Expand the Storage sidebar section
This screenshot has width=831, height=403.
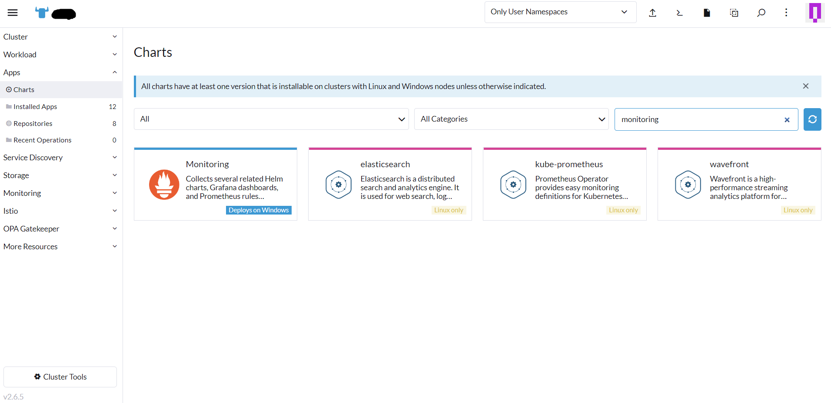click(x=61, y=175)
